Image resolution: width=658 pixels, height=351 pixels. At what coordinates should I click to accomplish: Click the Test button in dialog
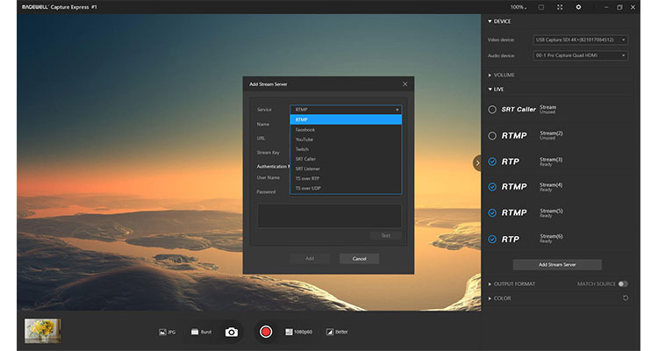(386, 235)
